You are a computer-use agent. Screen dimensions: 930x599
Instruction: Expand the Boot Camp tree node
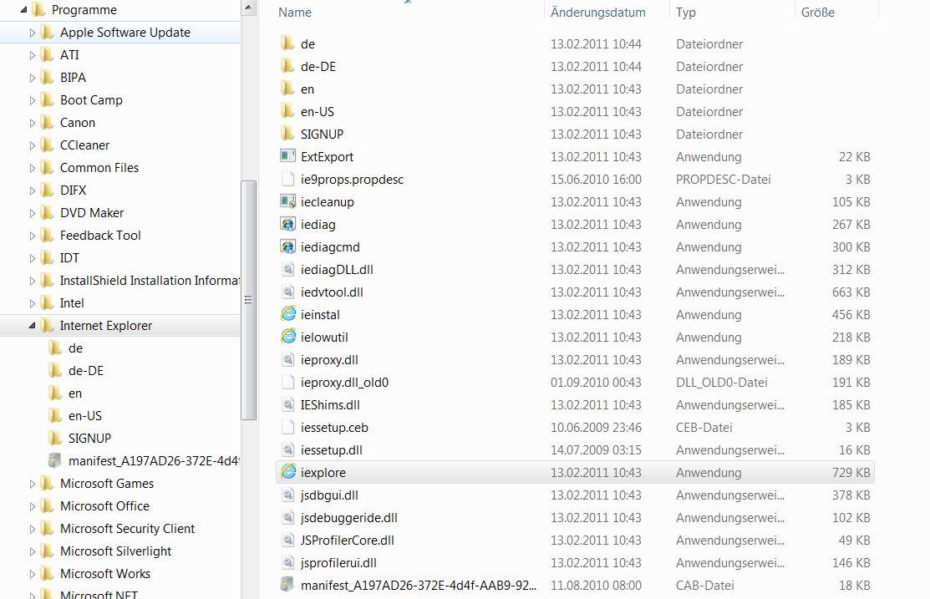click(x=32, y=101)
